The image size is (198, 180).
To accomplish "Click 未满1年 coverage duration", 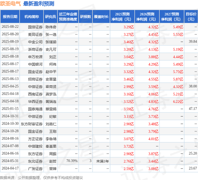I will pos(102,161).
